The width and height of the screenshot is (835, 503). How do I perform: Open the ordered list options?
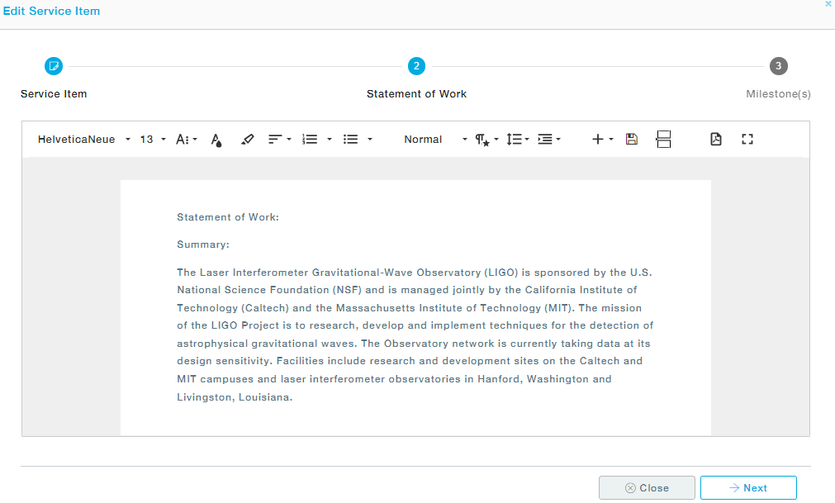(x=317, y=140)
